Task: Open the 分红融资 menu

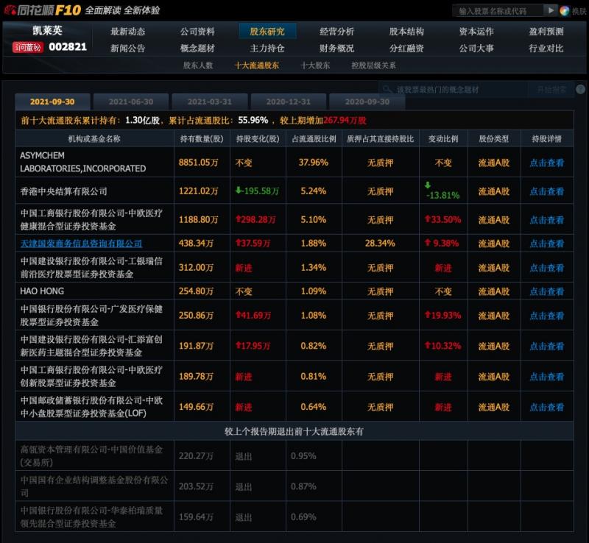Action: 407,48
